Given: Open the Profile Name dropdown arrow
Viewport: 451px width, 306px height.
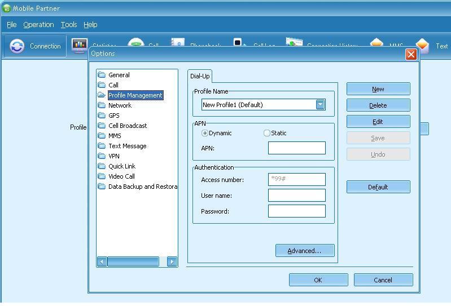Looking at the screenshot, I should 321,104.
